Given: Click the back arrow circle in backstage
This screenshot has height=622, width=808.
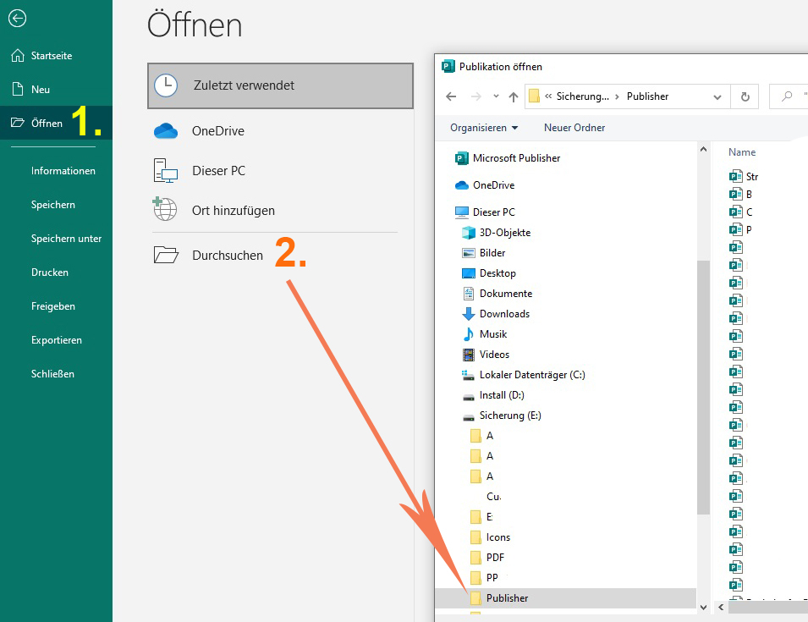Looking at the screenshot, I should 17,19.
